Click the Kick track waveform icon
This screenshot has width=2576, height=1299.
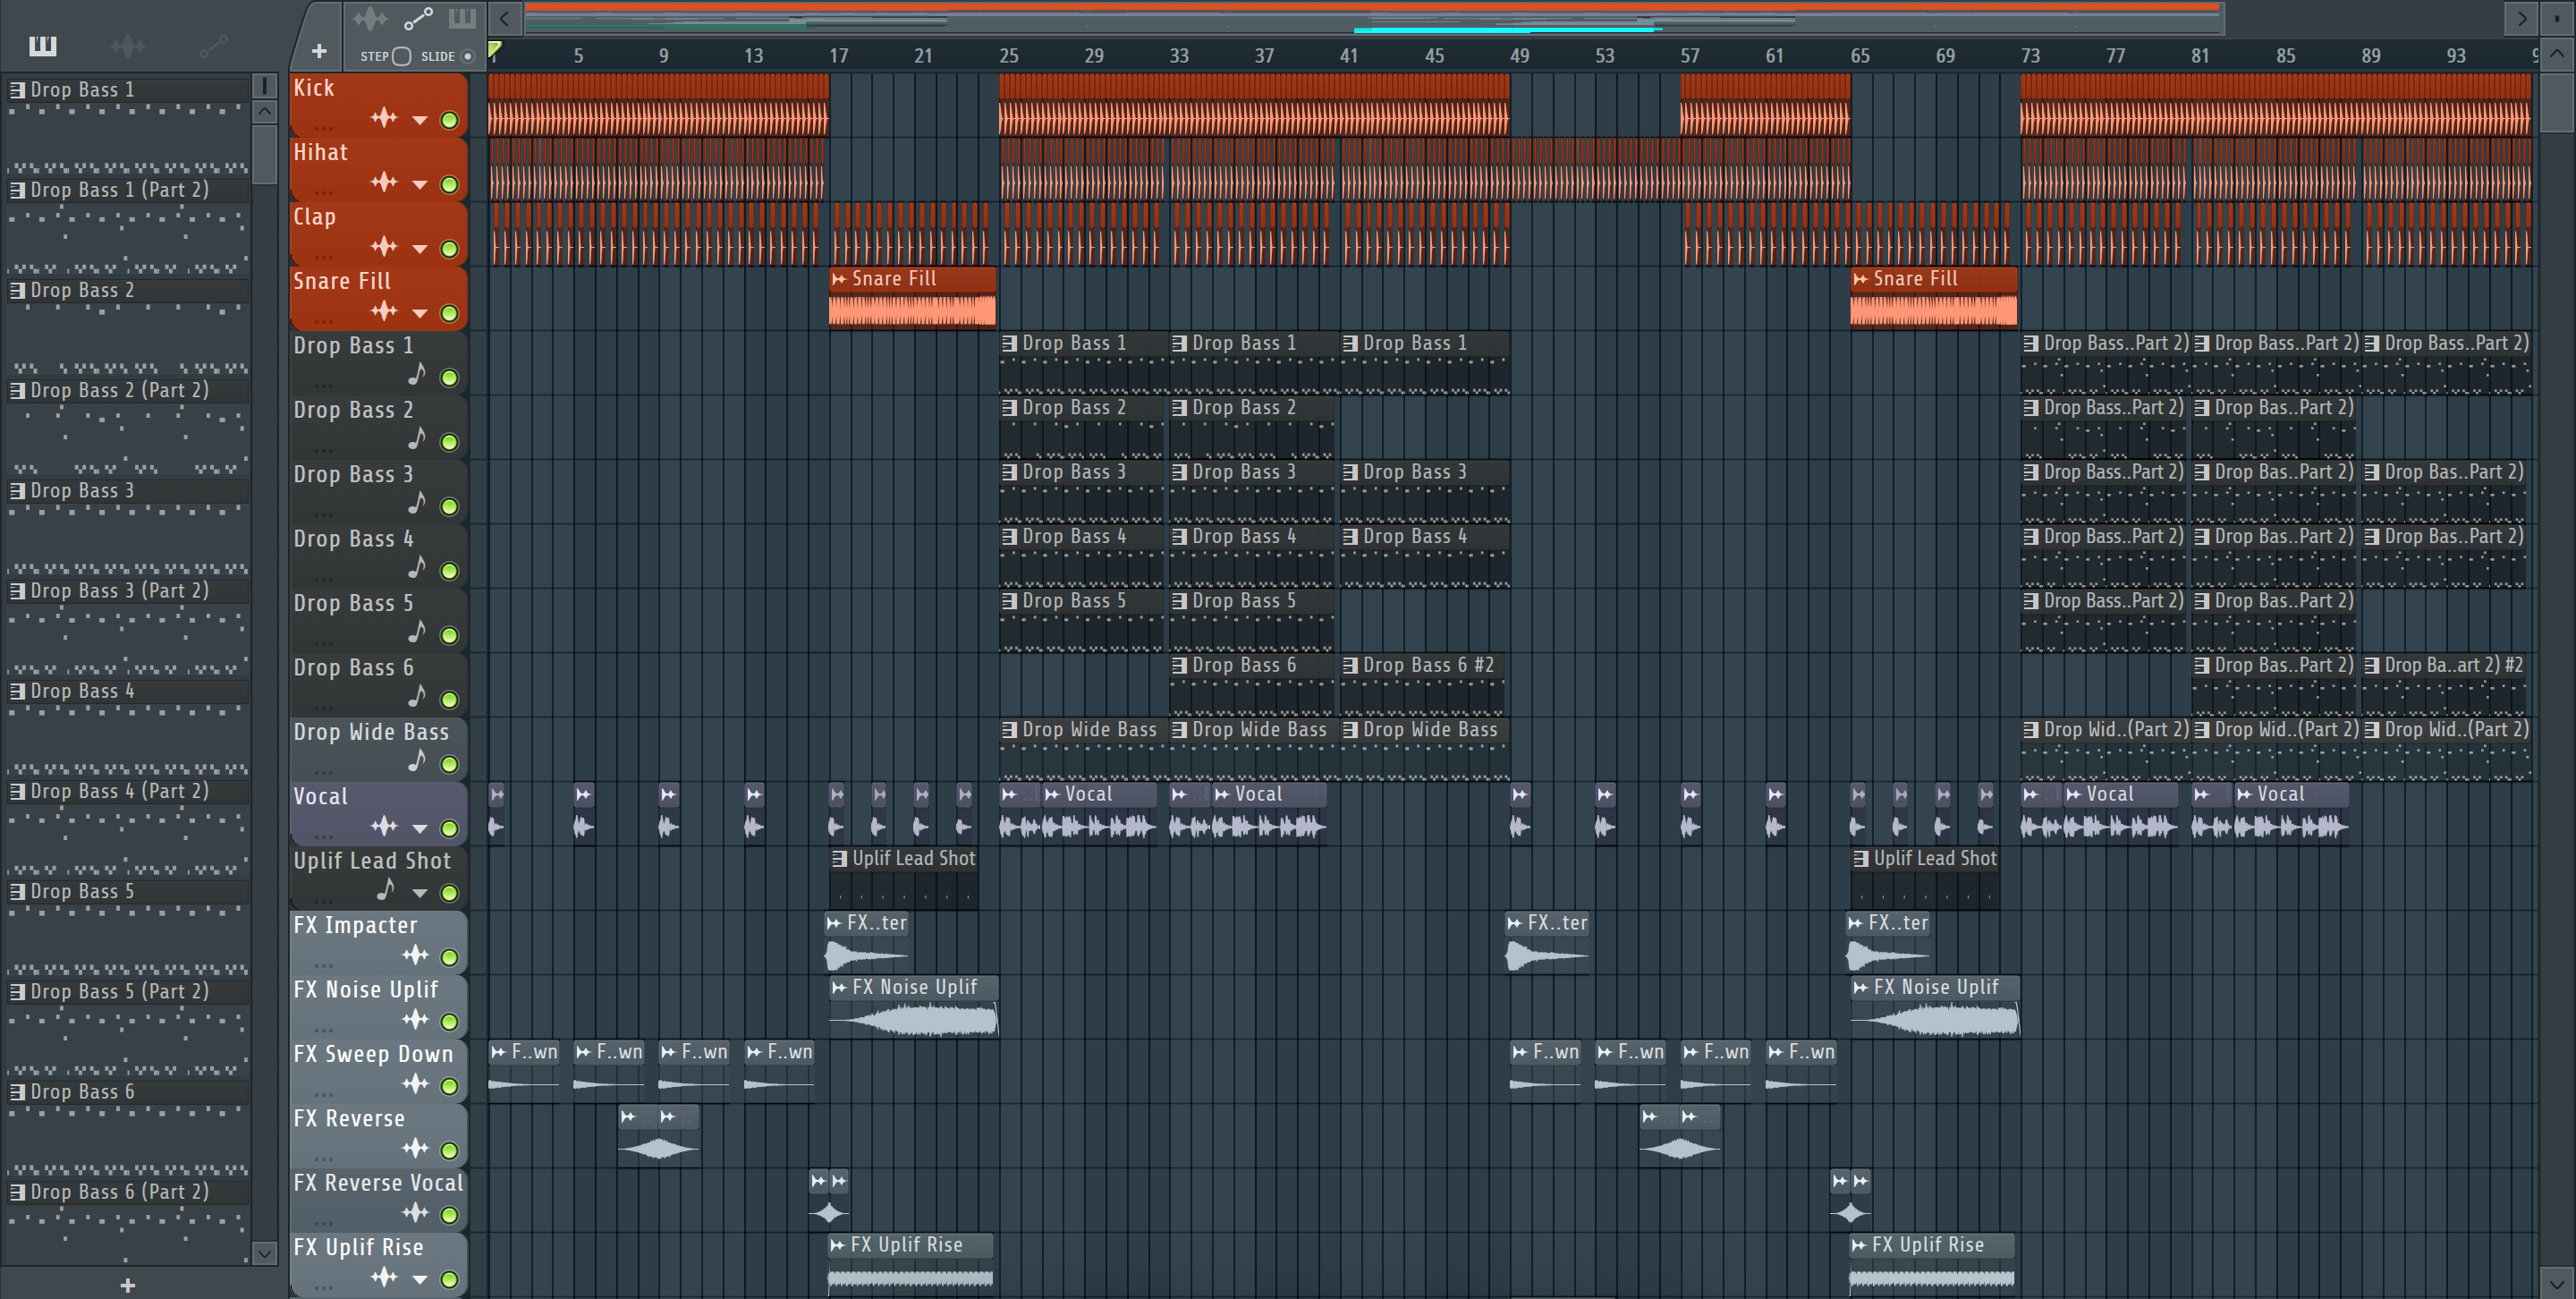(384, 118)
